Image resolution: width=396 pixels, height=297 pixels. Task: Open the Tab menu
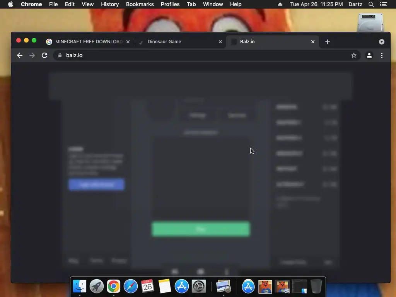[x=191, y=4]
